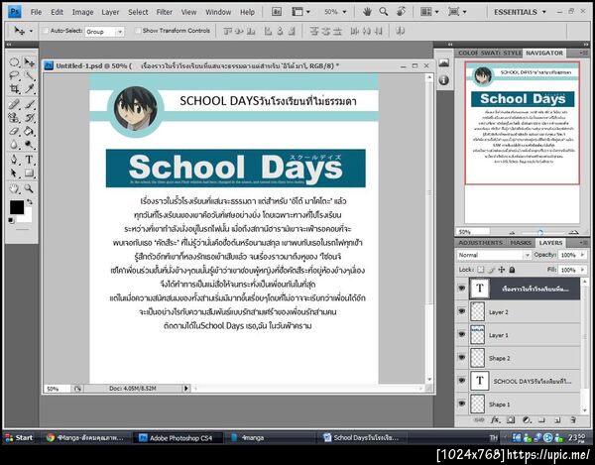Image resolution: width=595 pixels, height=465 pixels.
Task: Select the Dodge tool
Action: point(29,145)
